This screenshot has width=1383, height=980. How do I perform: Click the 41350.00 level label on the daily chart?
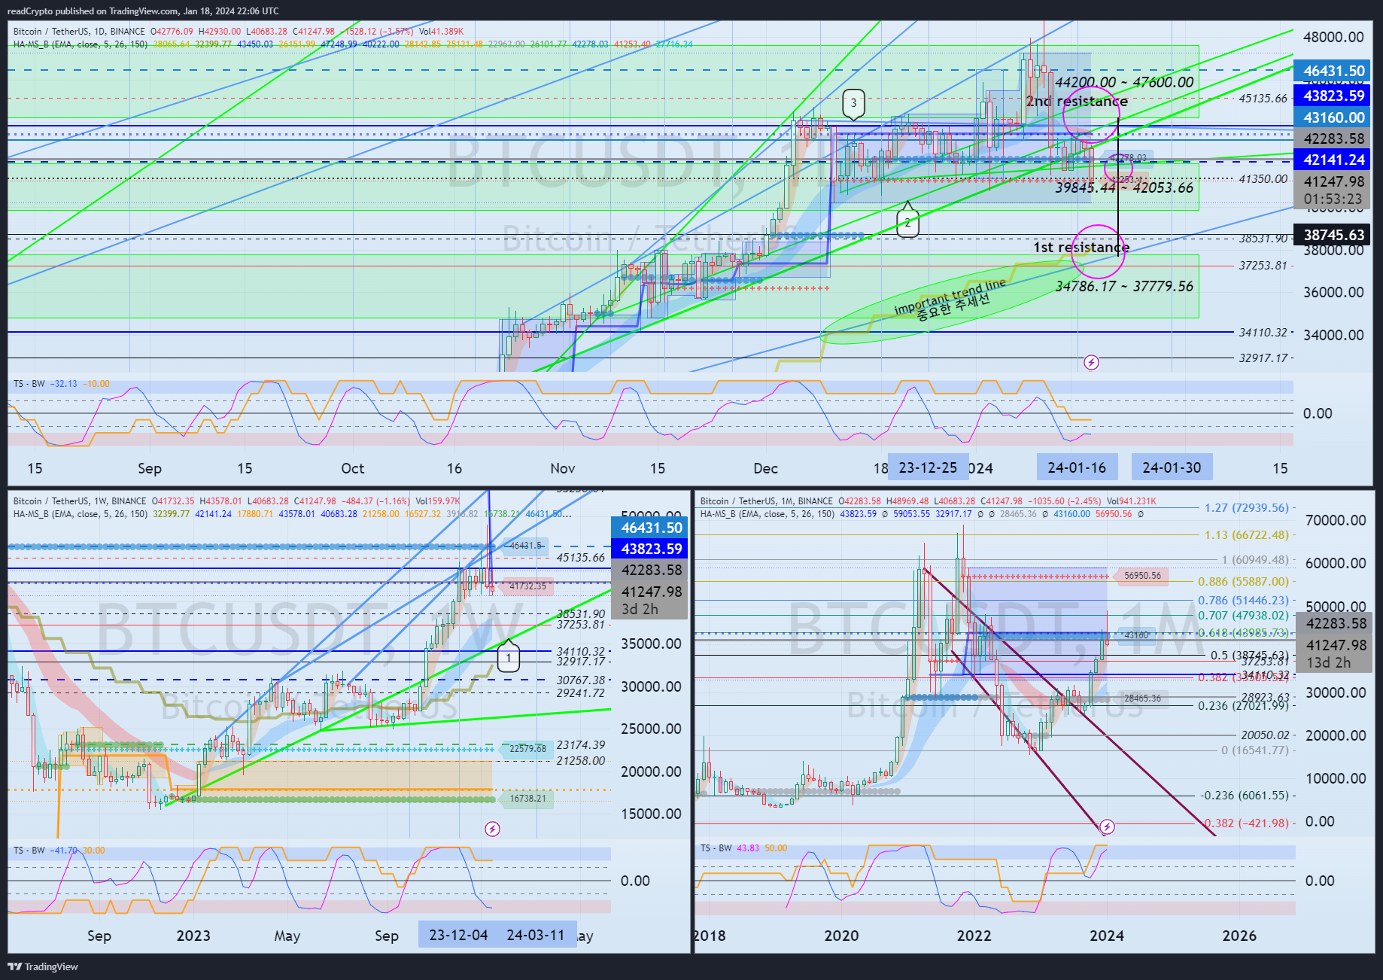(x=1263, y=179)
